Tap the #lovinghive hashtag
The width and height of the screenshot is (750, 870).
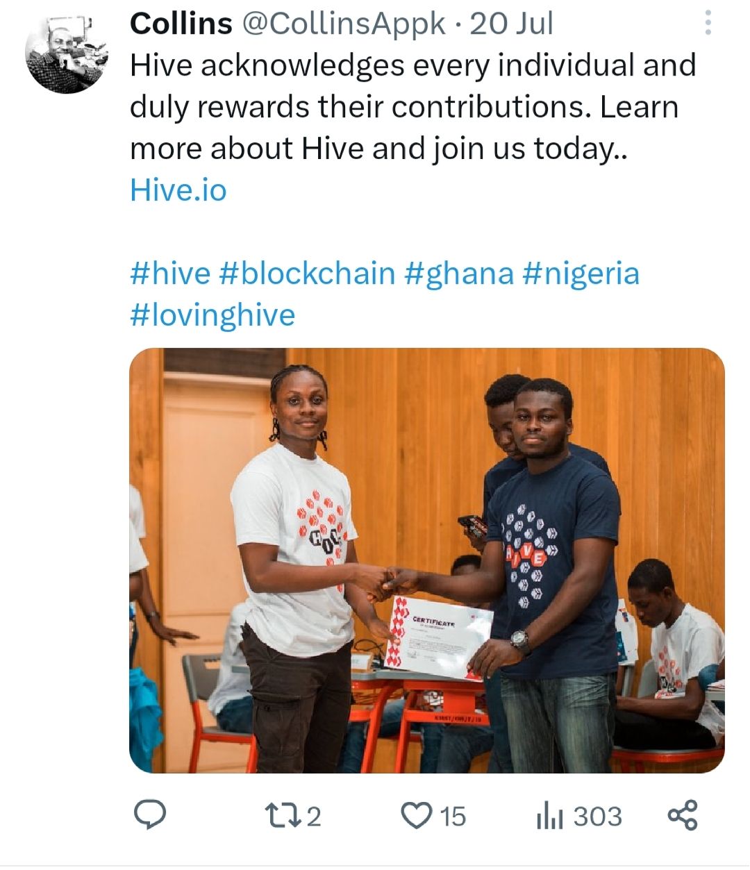point(212,315)
